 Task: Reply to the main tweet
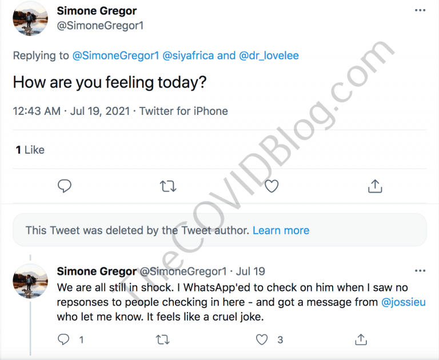65,186
